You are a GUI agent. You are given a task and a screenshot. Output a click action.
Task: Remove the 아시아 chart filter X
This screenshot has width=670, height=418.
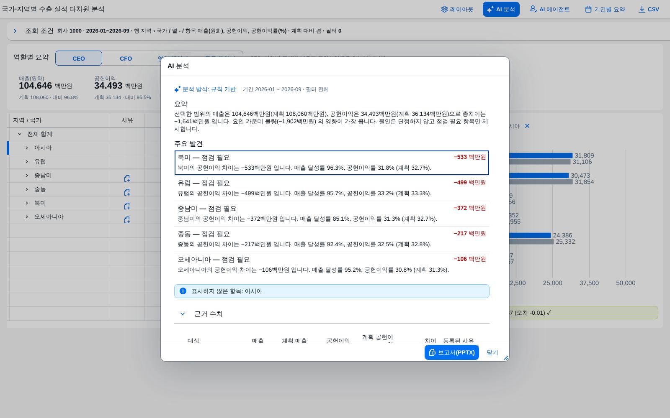click(x=527, y=126)
